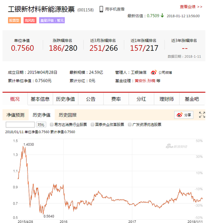Select 净值预测 chart tab
Screen dimensions: 207x223
coord(15,115)
